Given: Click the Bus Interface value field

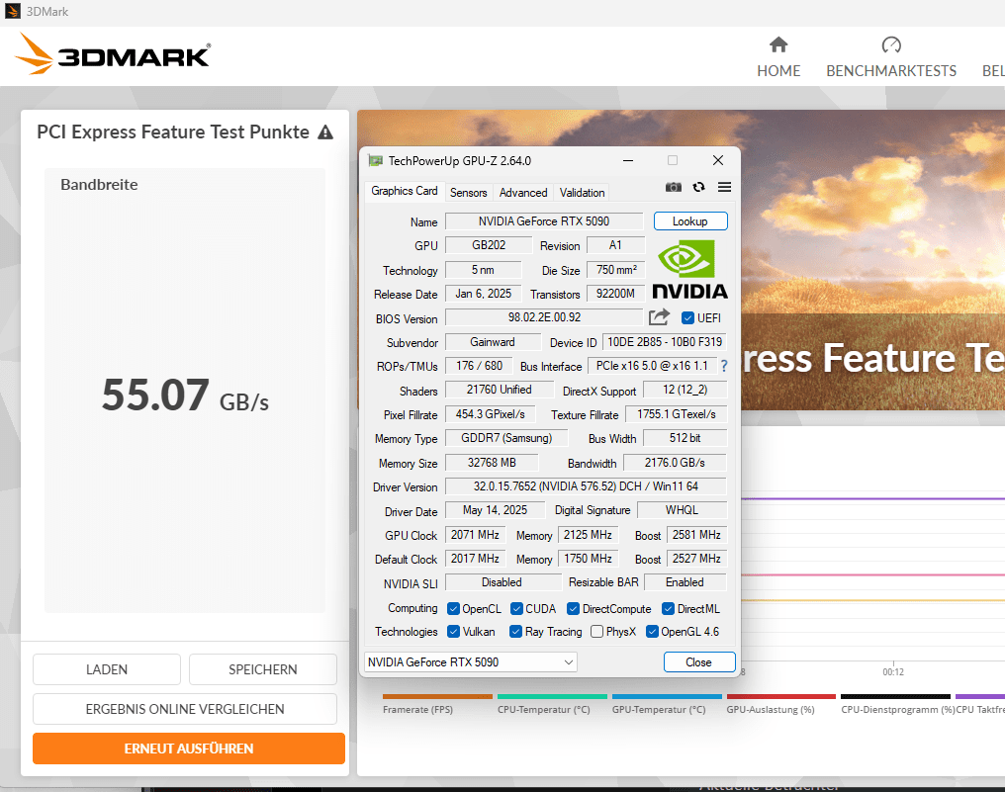Looking at the screenshot, I should click(652, 366).
